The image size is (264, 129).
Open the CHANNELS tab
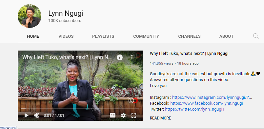coord(189,36)
